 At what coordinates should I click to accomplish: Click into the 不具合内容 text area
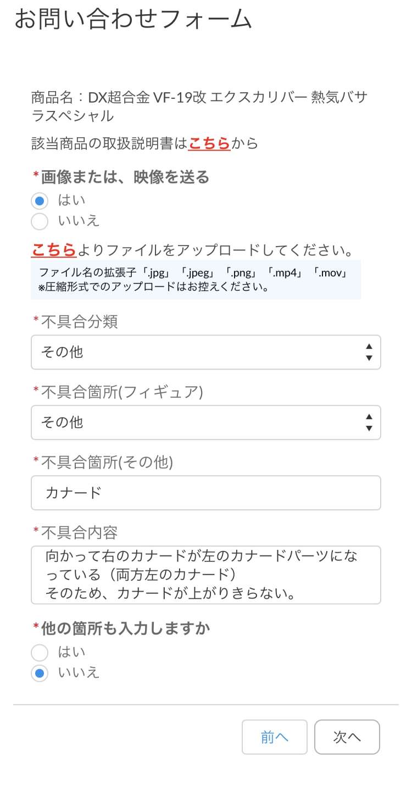point(205,575)
